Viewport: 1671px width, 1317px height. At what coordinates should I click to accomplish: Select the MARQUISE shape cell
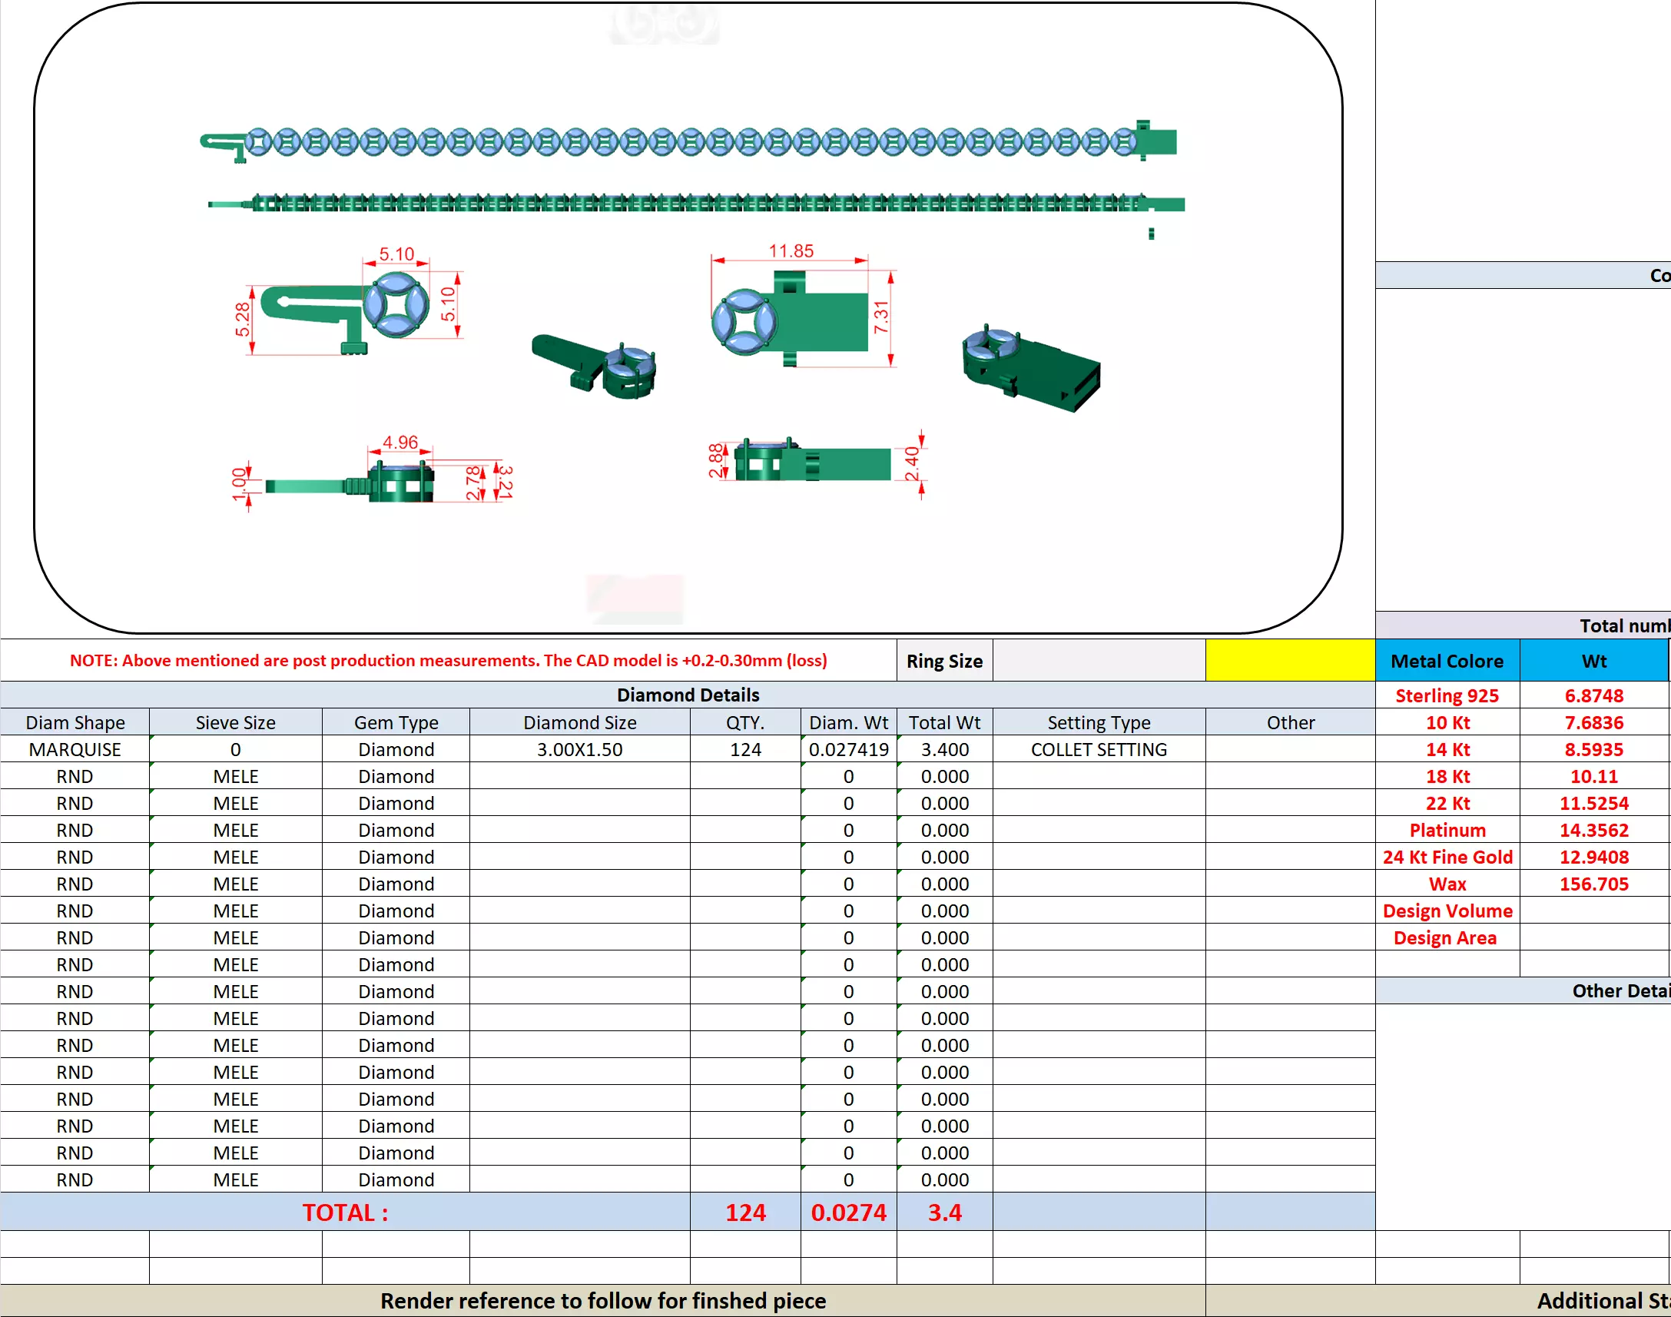75,749
